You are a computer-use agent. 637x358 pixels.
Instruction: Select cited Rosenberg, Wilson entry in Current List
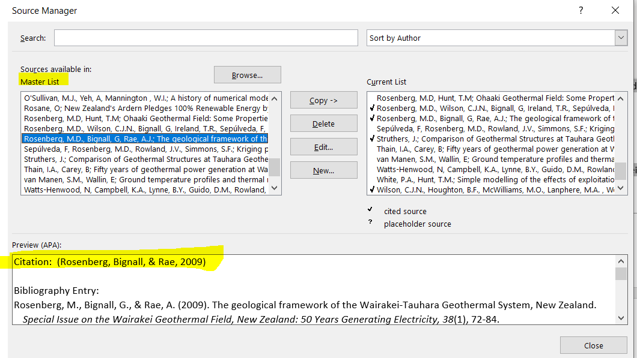click(x=492, y=109)
